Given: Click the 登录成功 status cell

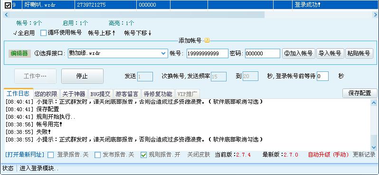Looking at the screenshot, I should pyautogui.click(x=335, y=5).
